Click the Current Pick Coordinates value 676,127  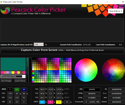pyautogui.click(x=87, y=45)
